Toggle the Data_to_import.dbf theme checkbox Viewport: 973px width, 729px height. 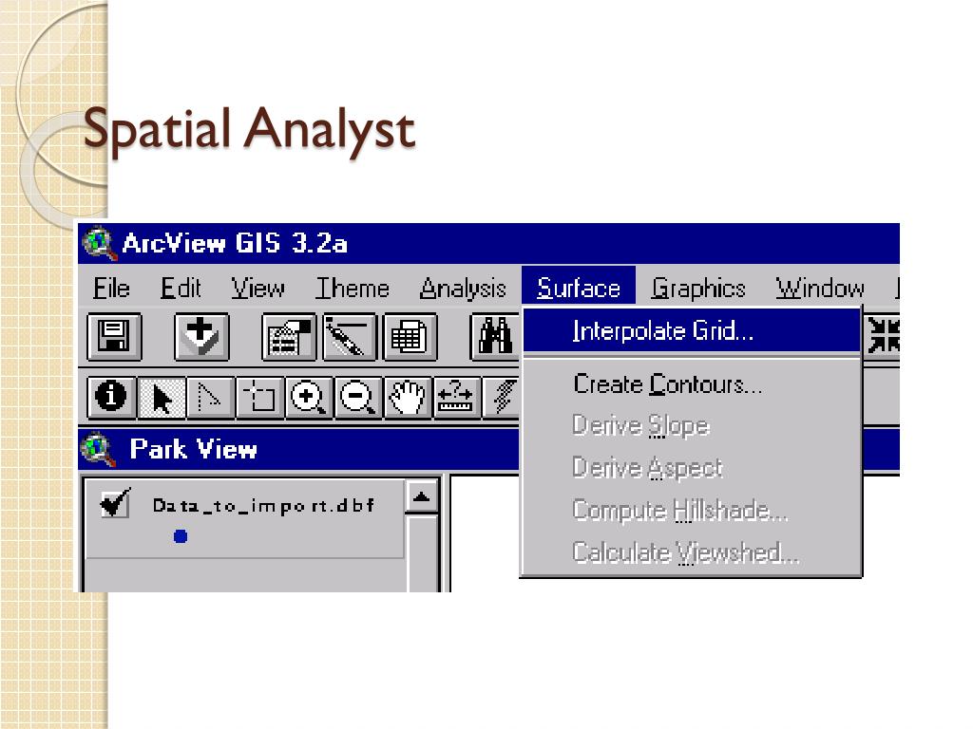tap(115, 504)
